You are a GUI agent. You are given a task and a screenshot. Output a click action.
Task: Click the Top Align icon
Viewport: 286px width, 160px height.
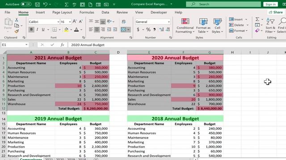click(91, 22)
